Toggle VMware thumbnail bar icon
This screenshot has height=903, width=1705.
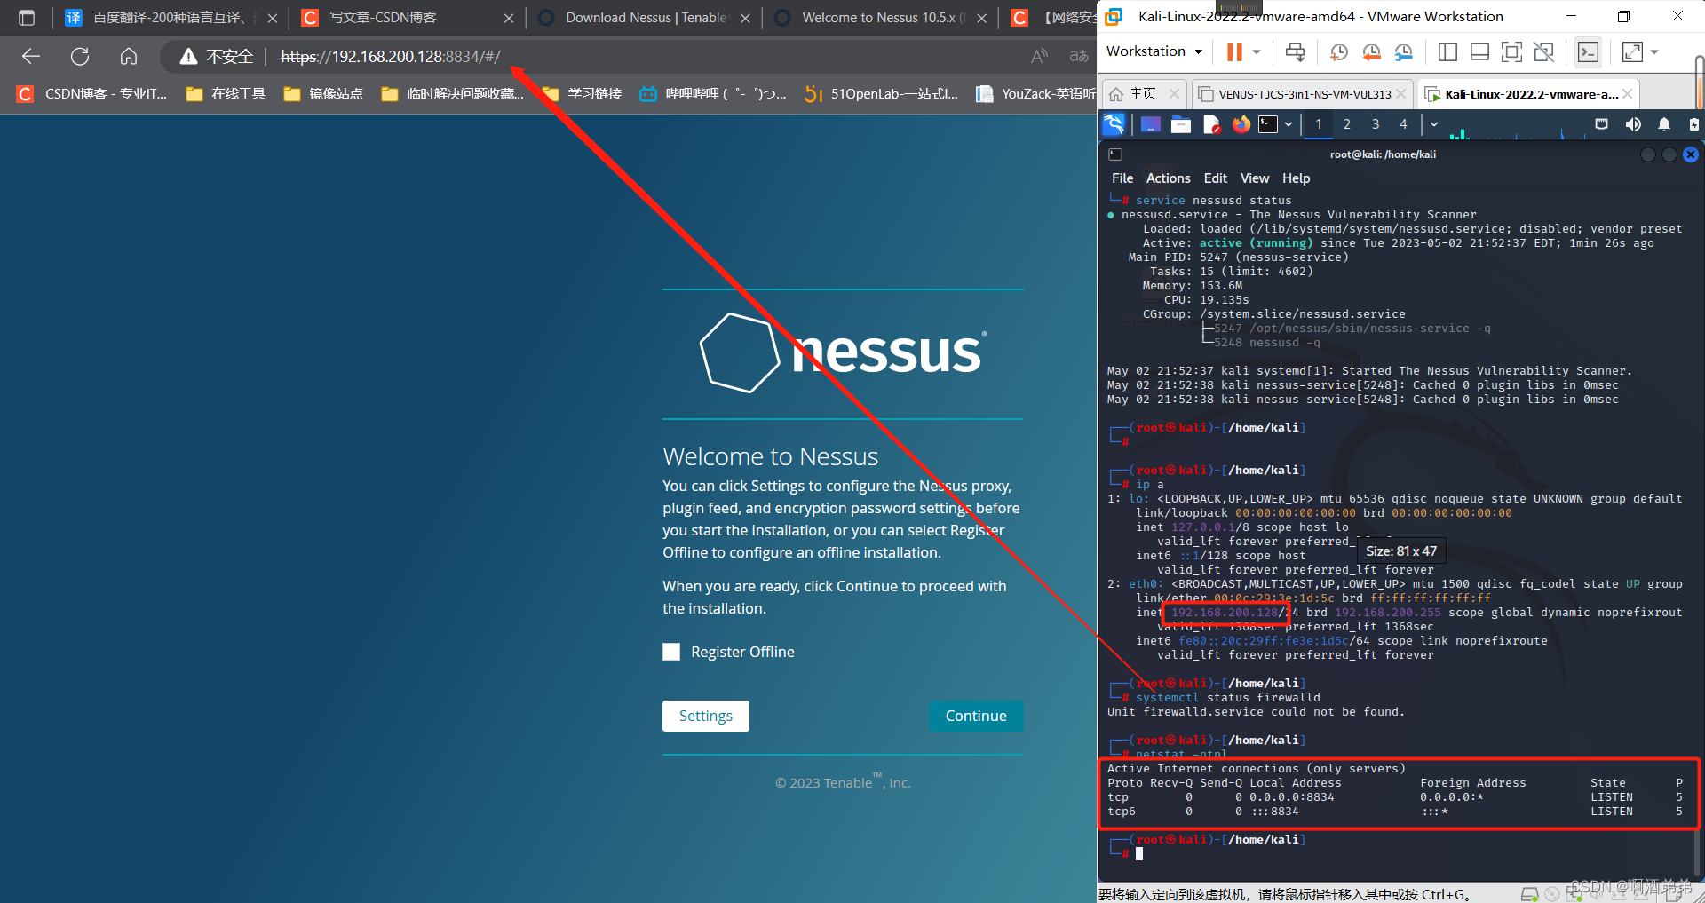click(x=1479, y=51)
